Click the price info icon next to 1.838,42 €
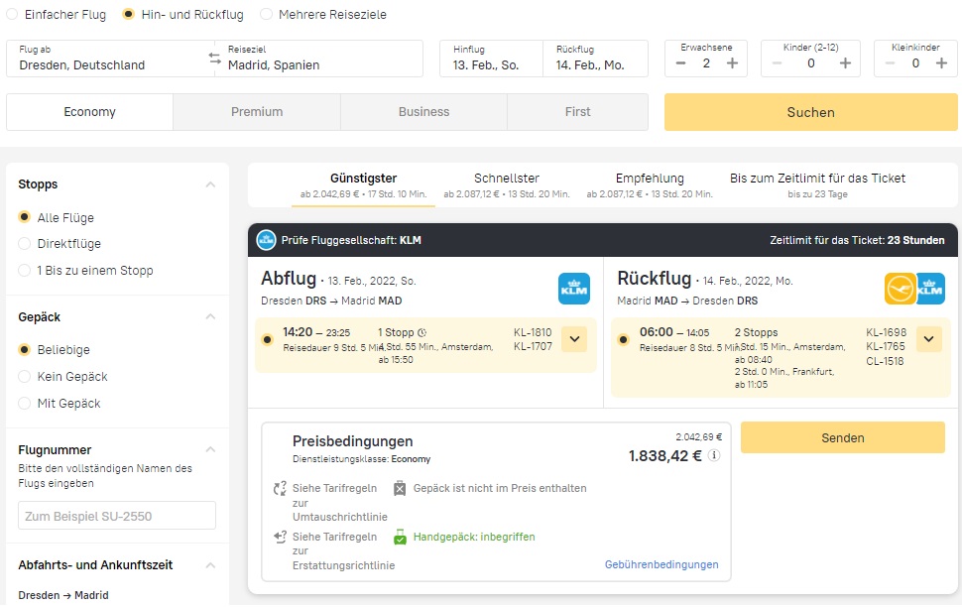Image resolution: width=962 pixels, height=607 pixels. pyautogui.click(x=714, y=456)
